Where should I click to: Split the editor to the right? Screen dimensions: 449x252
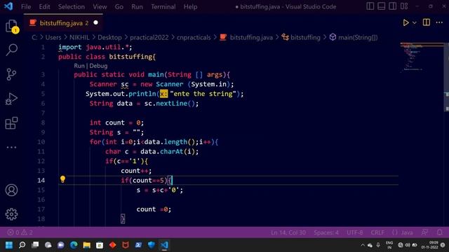coord(427,22)
